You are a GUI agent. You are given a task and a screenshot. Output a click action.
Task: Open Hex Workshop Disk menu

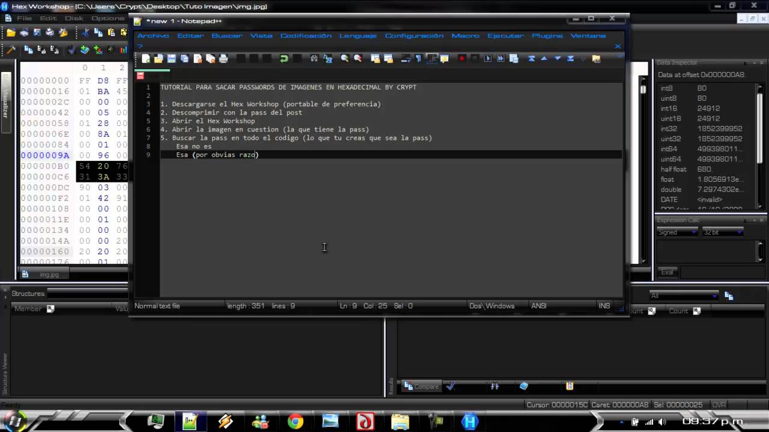[74, 18]
